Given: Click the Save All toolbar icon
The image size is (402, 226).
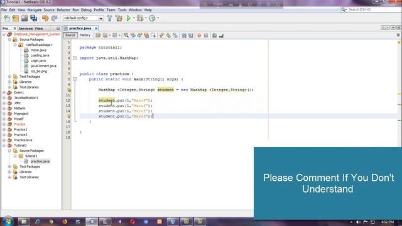Looking at the screenshot, I should [33, 18].
